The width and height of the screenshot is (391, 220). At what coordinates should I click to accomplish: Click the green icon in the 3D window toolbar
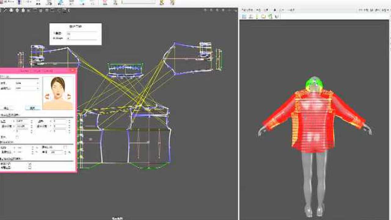pos(270,17)
